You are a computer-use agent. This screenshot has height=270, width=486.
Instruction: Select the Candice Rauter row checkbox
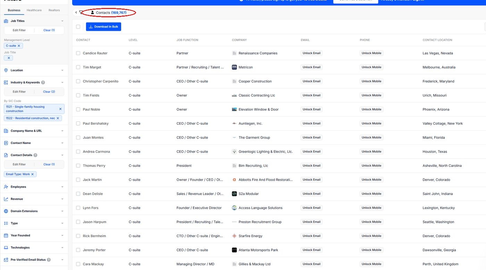(78, 53)
